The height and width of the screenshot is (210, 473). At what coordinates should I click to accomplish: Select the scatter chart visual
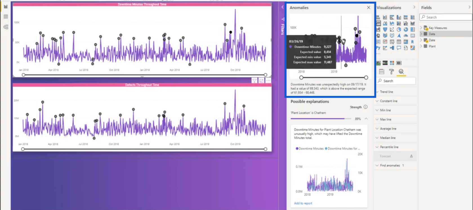392,29
